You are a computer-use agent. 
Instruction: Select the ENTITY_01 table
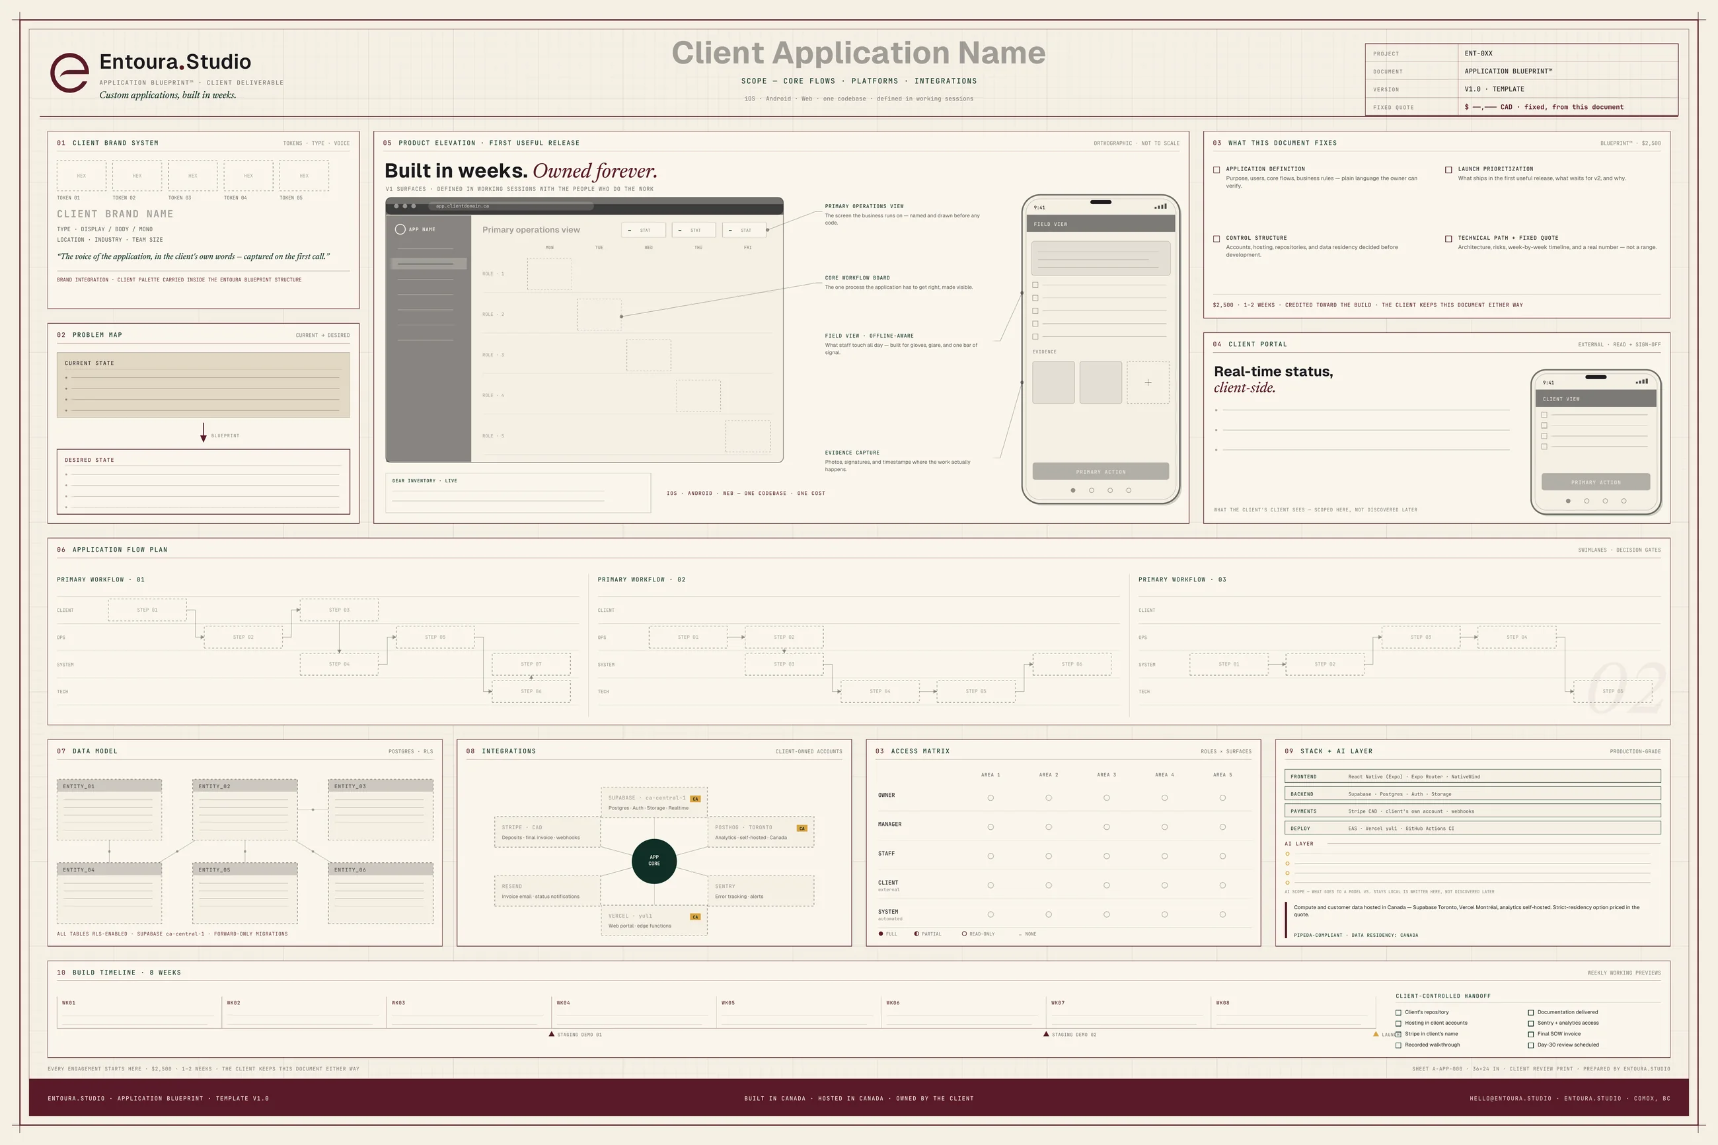pyautogui.click(x=110, y=810)
